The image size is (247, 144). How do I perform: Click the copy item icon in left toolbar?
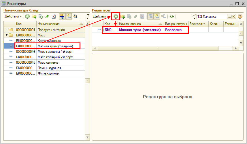(x=41, y=17)
